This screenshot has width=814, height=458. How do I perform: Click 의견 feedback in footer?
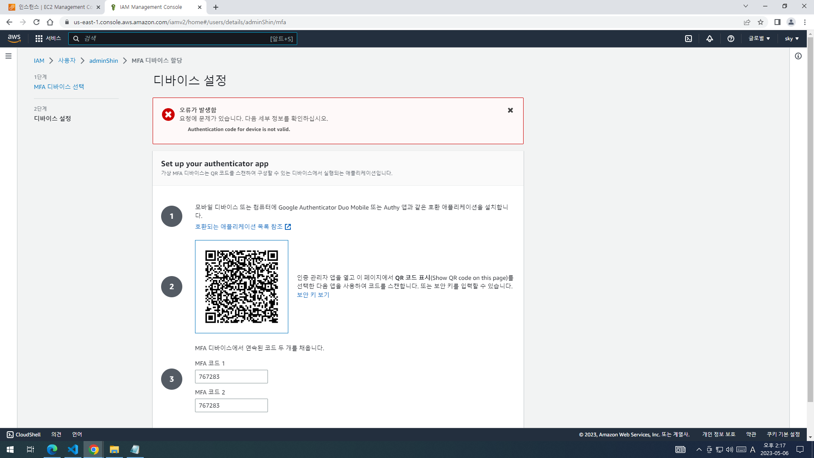click(56, 435)
